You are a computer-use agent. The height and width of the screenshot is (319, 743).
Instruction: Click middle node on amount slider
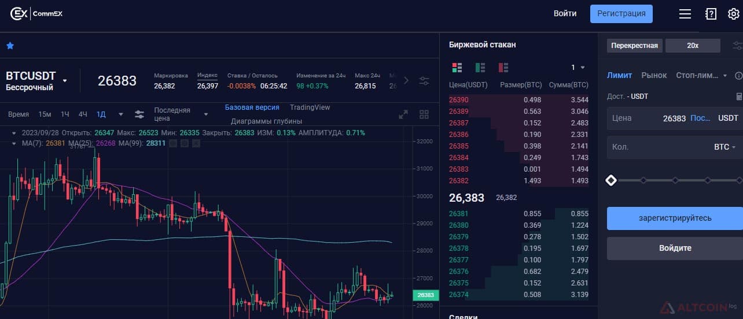click(x=675, y=180)
